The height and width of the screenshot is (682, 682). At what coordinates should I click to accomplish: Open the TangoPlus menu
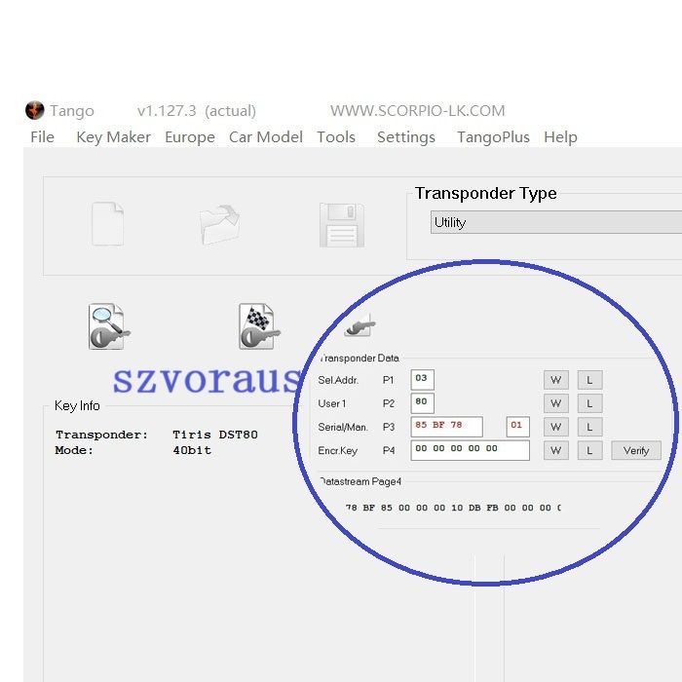click(x=493, y=137)
